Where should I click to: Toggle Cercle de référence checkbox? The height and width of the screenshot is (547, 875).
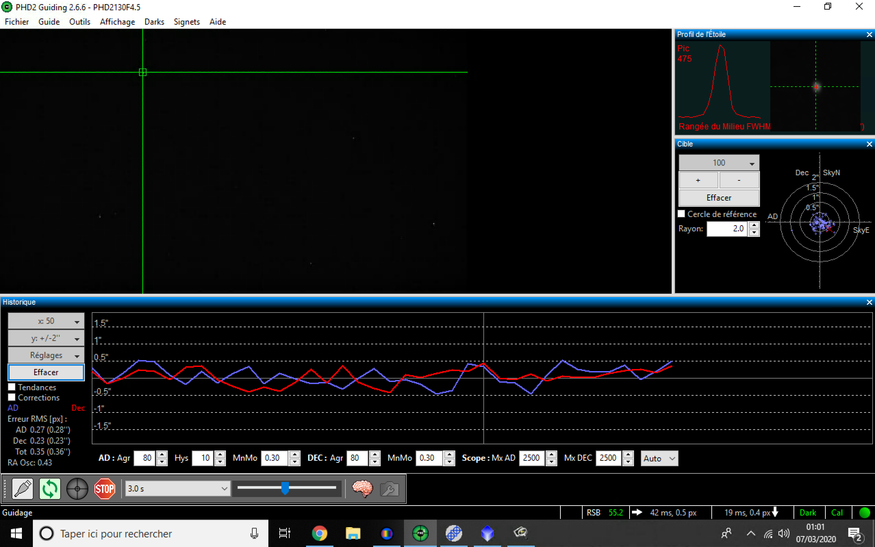(682, 214)
